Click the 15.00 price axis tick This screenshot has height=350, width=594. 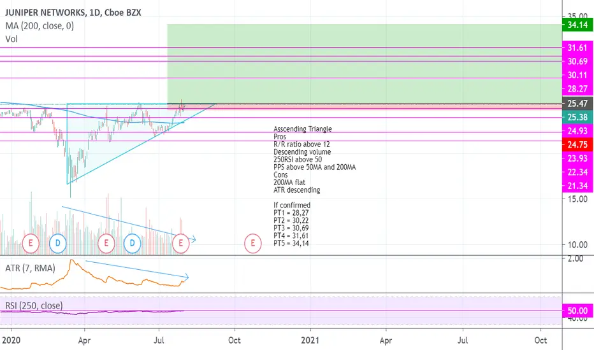click(x=577, y=199)
